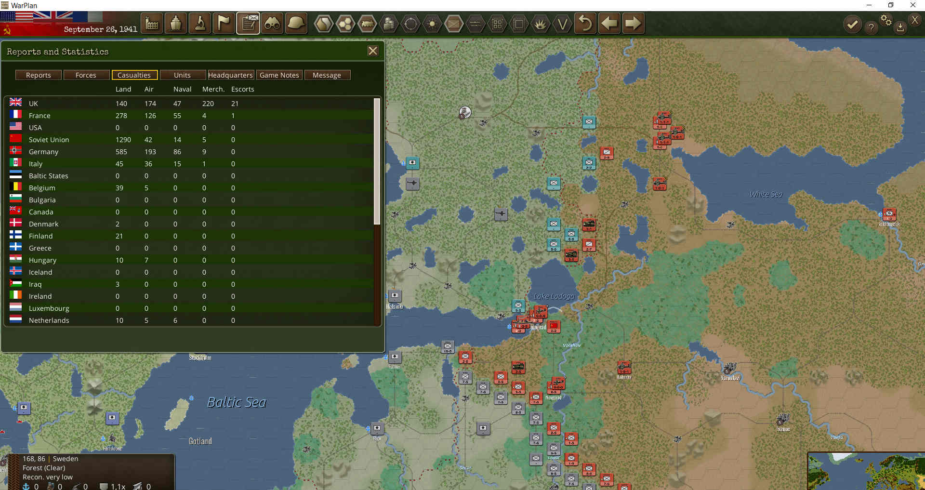The width and height of the screenshot is (925, 490).
Task: Toggle the hex grid cluster overlay
Action: tap(345, 24)
